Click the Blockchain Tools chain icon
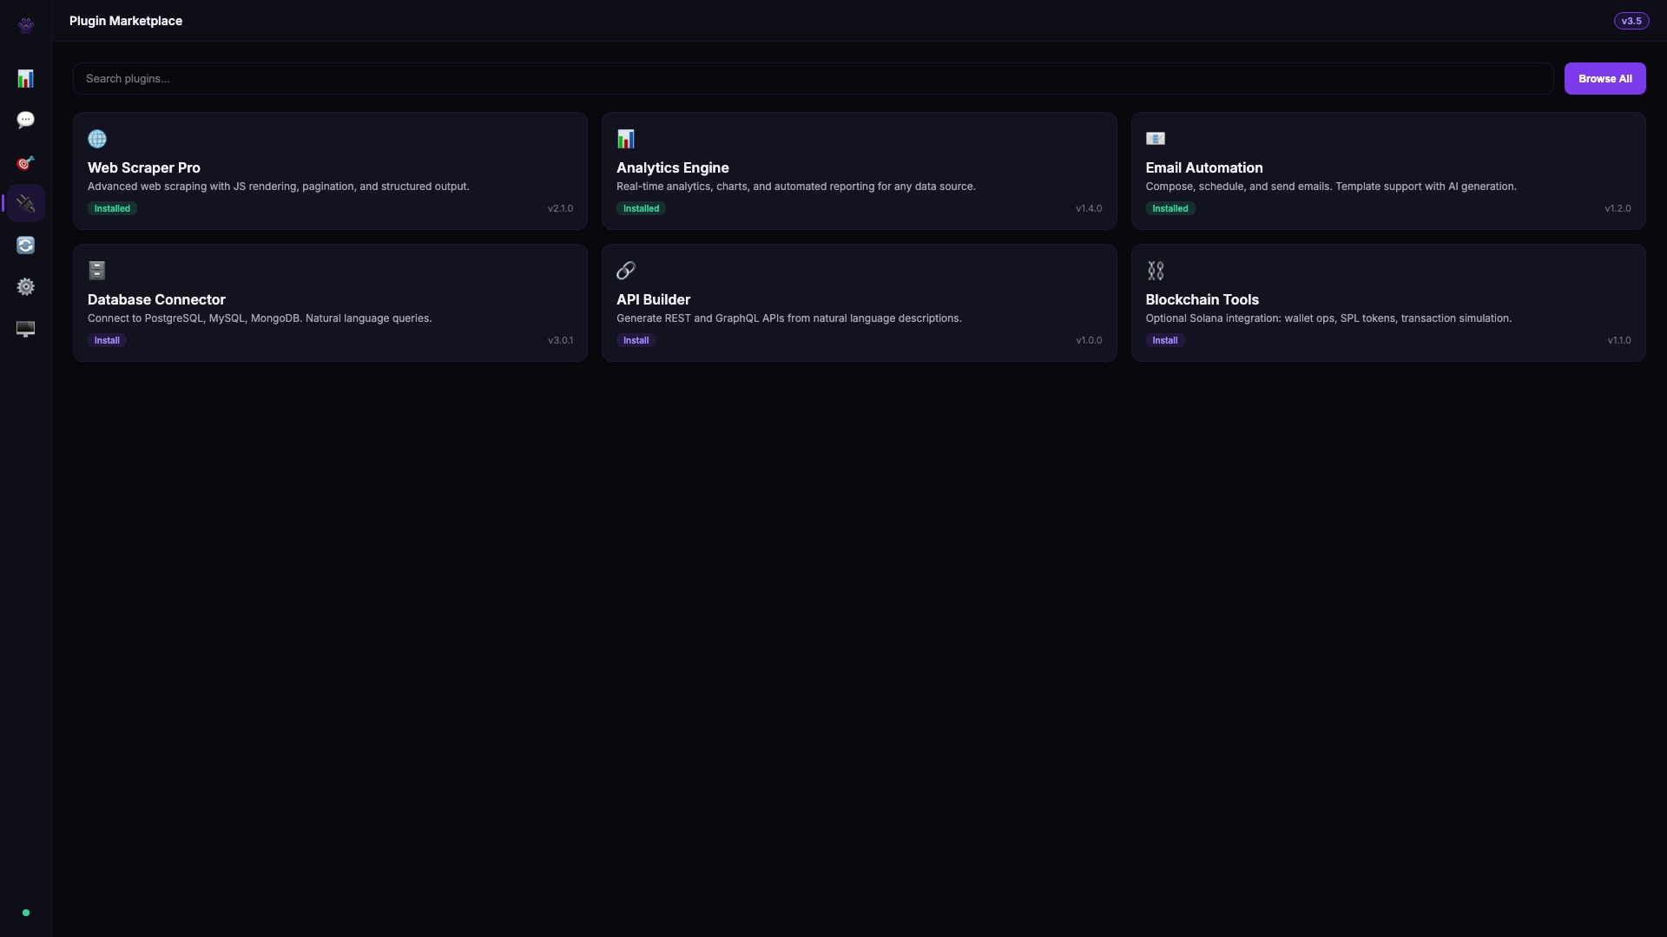The width and height of the screenshot is (1667, 937). pos(1155,271)
